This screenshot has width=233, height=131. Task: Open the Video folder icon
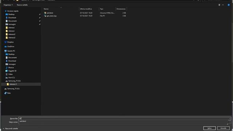(x=7, y=74)
